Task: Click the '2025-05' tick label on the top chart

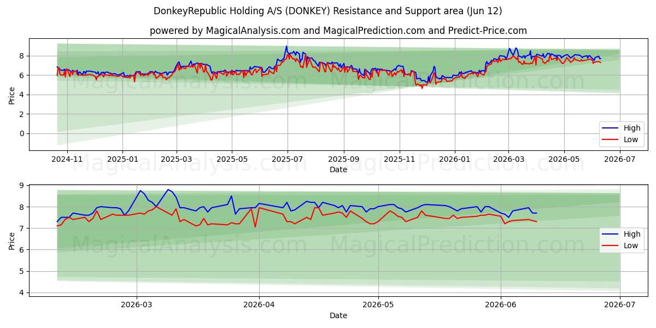Action: coord(232,159)
